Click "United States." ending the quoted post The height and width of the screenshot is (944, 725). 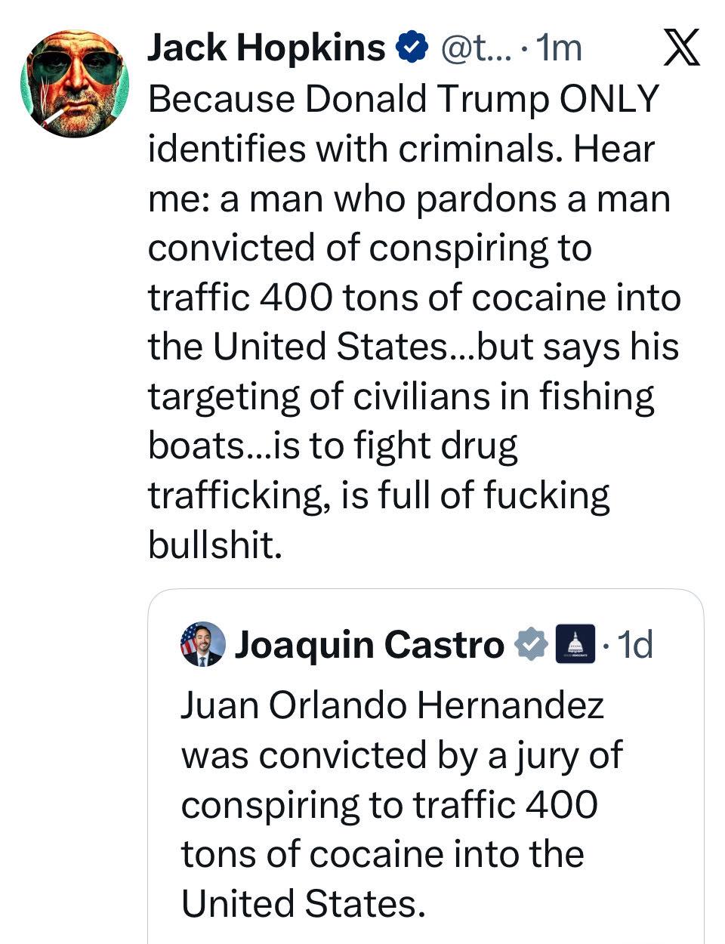[x=300, y=903]
